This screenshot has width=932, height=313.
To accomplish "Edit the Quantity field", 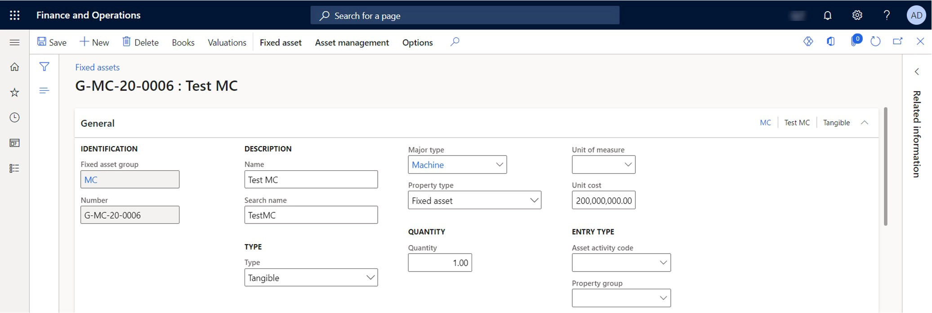I will [x=440, y=263].
